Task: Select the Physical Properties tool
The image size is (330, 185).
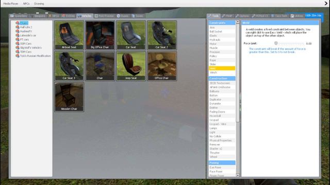Action: pyautogui.click(x=222, y=140)
